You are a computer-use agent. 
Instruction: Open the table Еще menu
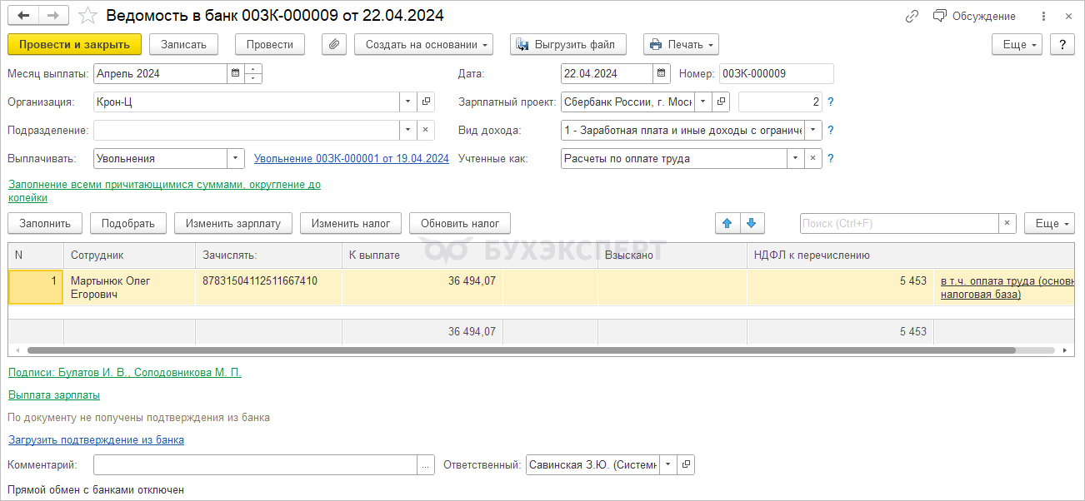point(1049,223)
